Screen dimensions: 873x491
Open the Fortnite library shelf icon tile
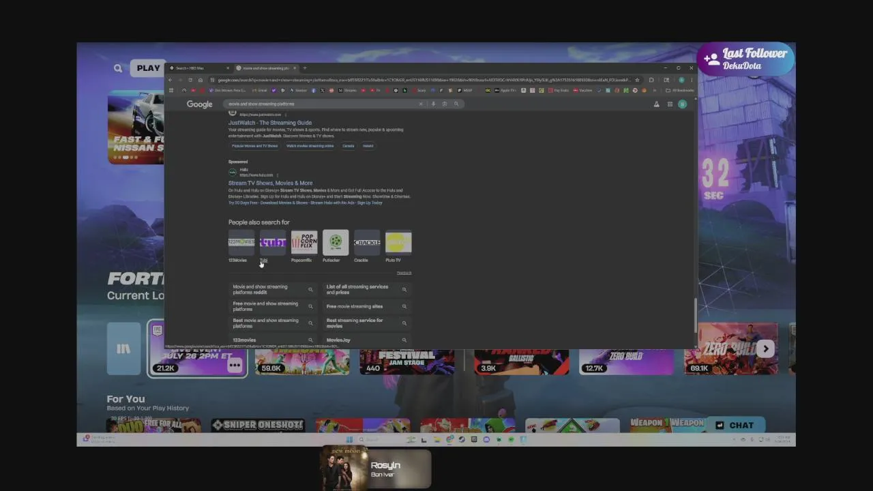[x=123, y=348]
